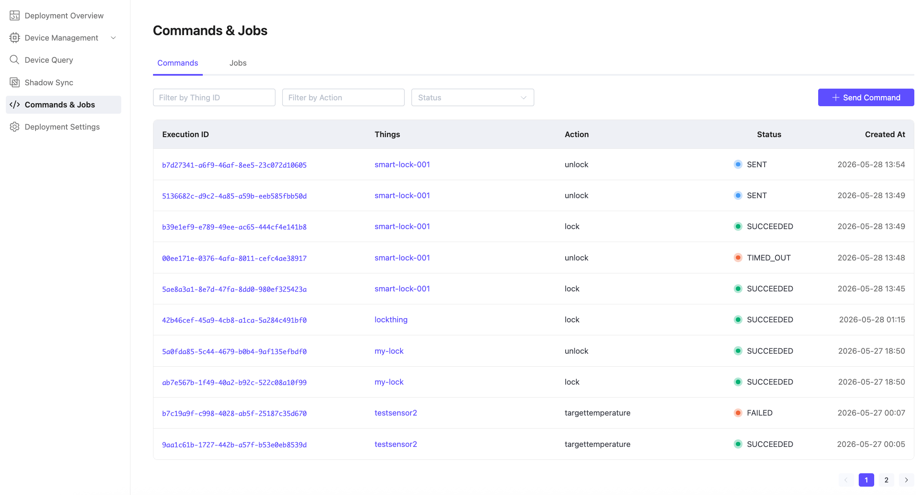The height and width of the screenshot is (495, 916).
Task: Open testsensor2 in the 00:05 row
Action: click(x=395, y=444)
